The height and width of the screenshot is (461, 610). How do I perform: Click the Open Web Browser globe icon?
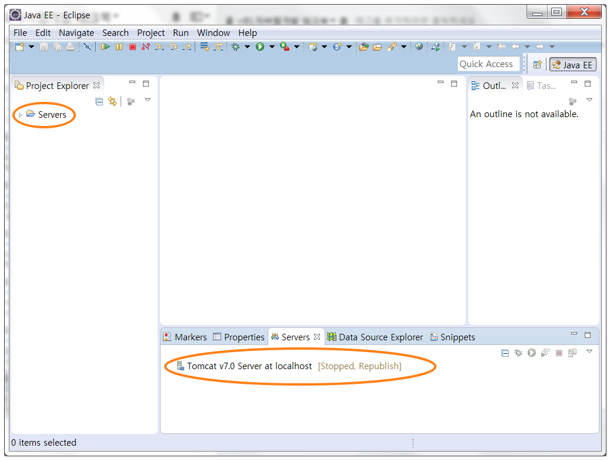coord(419,47)
